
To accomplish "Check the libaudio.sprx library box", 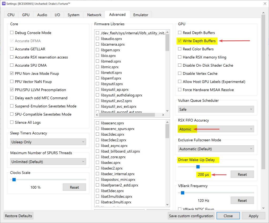I will [97, 39].
